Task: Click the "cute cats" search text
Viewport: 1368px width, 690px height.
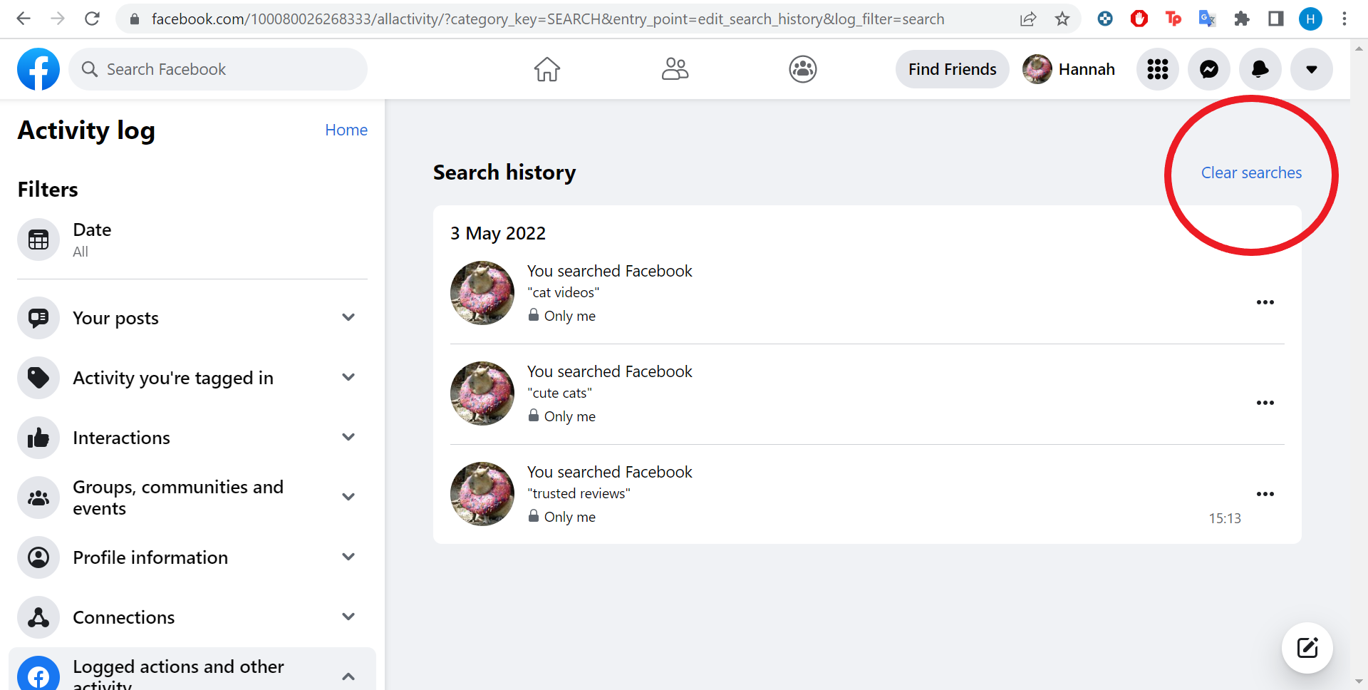Action: tap(560, 393)
